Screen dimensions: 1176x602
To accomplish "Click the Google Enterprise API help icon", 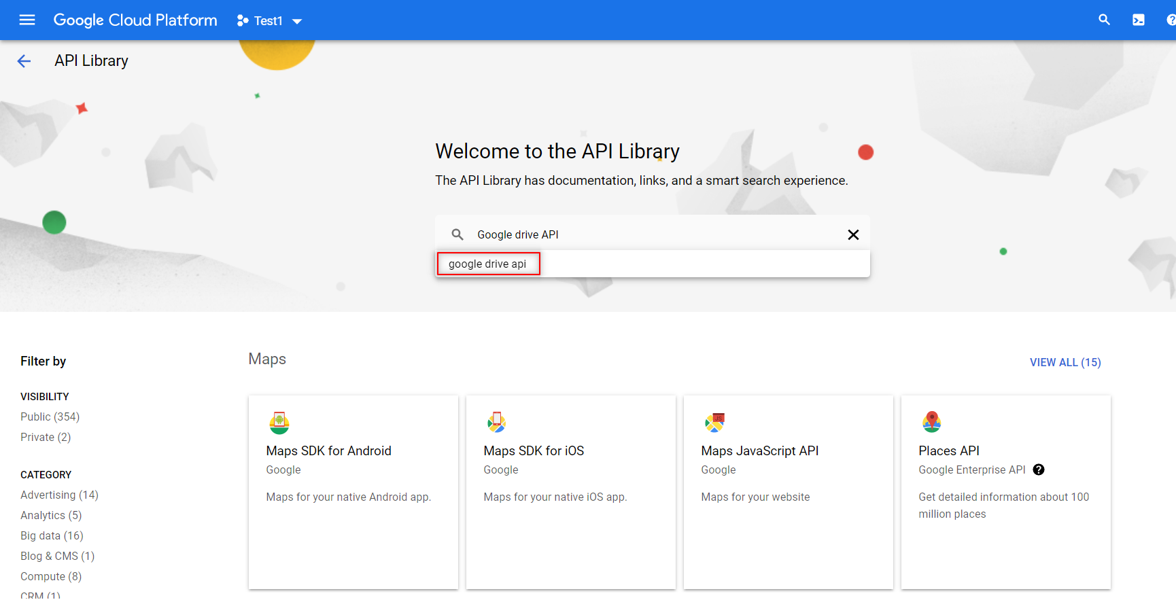I will (1039, 470).
